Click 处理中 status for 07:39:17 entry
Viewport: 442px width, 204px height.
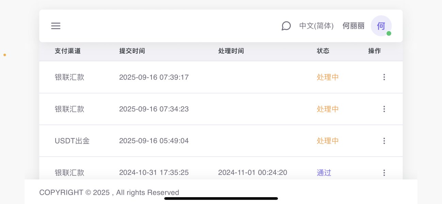328,77
